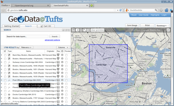Click Login in the top bar
The height and width of the screenshot is (106, 174).
(x=164, y=15)
